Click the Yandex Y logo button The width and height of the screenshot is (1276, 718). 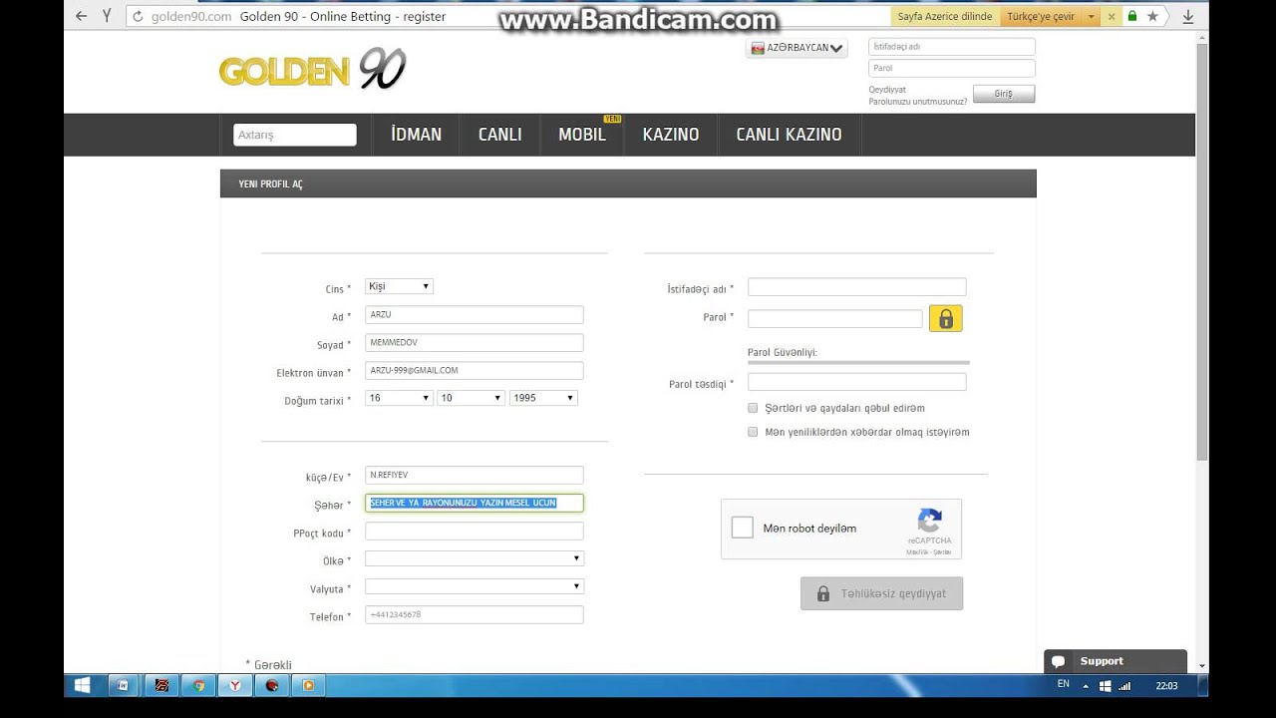(106, 16)
